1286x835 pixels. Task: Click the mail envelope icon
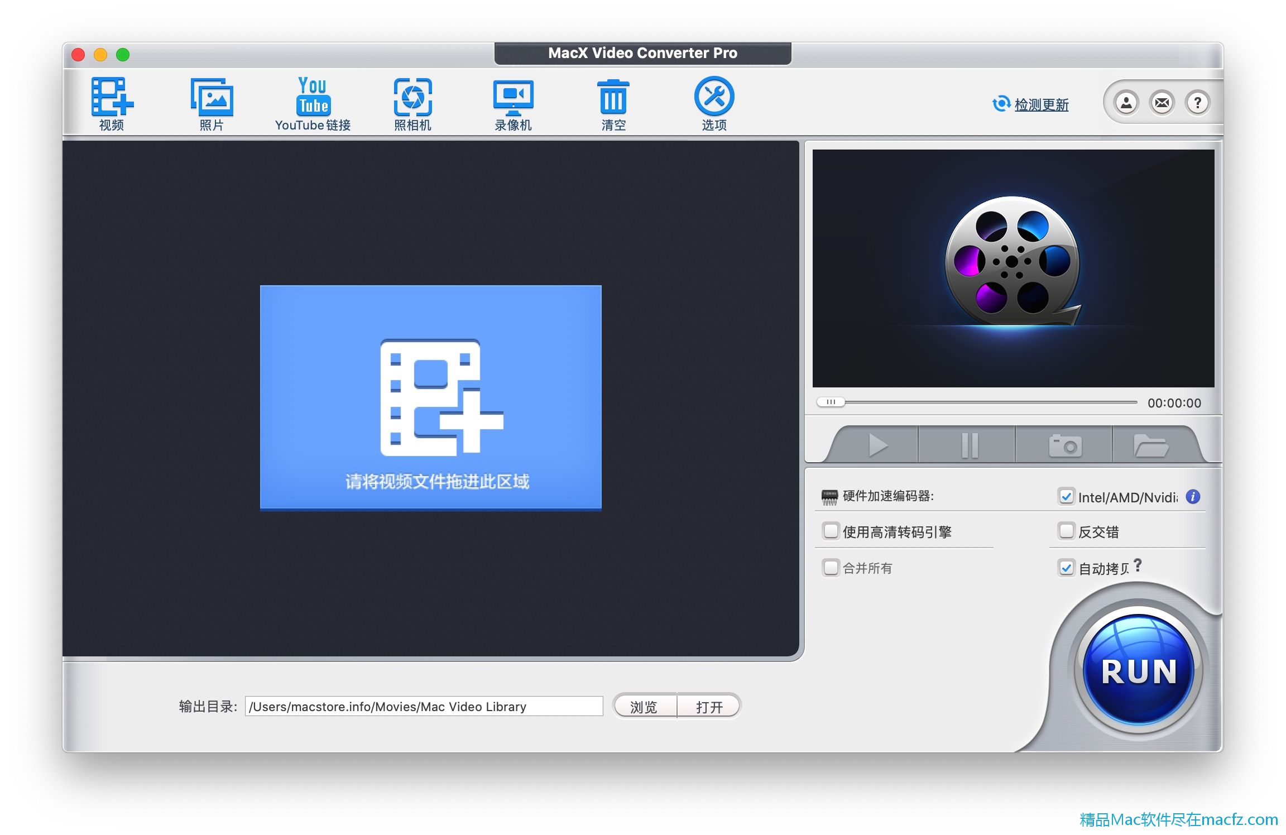click(1162, 103)
